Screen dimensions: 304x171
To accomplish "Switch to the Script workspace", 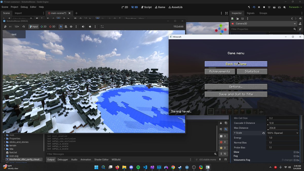I will click(146, 7).
